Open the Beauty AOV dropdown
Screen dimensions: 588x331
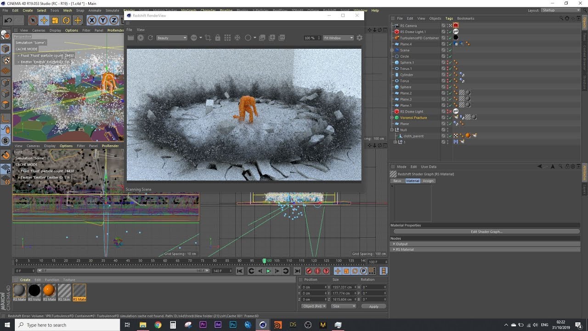pyautogui.click(x=172, y=38)
